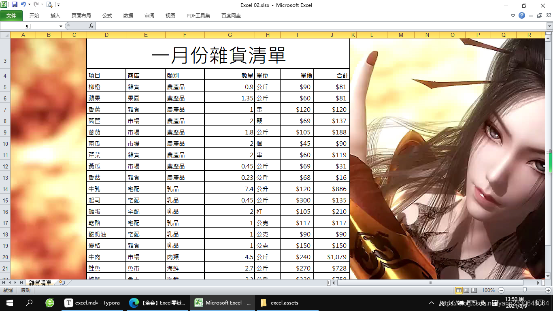Open the Redo history dropdown arrow
Screen dimensions: 553x311
(42, 5)
